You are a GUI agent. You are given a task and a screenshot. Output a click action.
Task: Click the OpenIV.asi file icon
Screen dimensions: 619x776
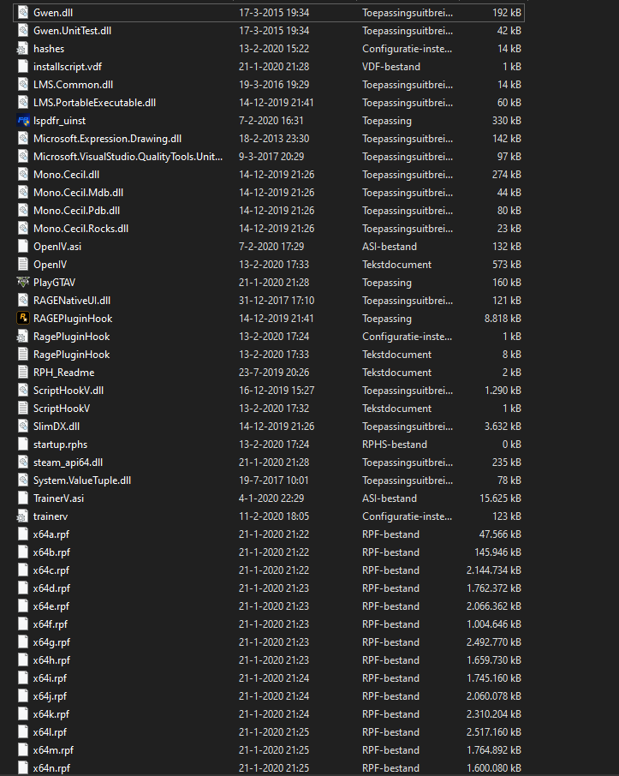tap(23, 247)
